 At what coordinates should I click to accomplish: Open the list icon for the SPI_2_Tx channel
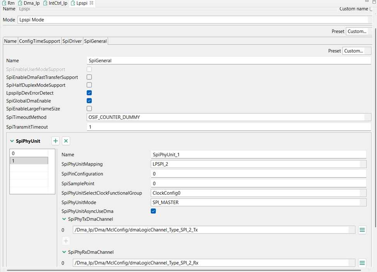tap(362, 230)
